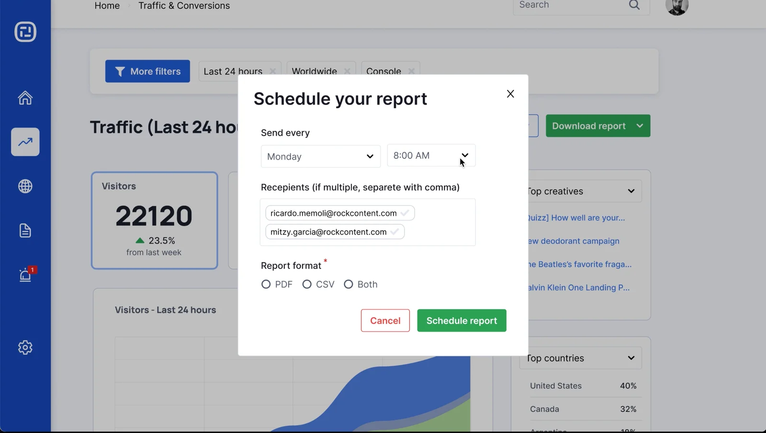Click the company logo at the top of sidebar
Screen dimensions: 766x433
click(25, 32)
